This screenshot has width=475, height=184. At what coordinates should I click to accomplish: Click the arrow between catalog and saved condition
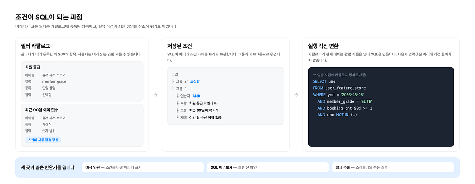click(x=155, y=95)
